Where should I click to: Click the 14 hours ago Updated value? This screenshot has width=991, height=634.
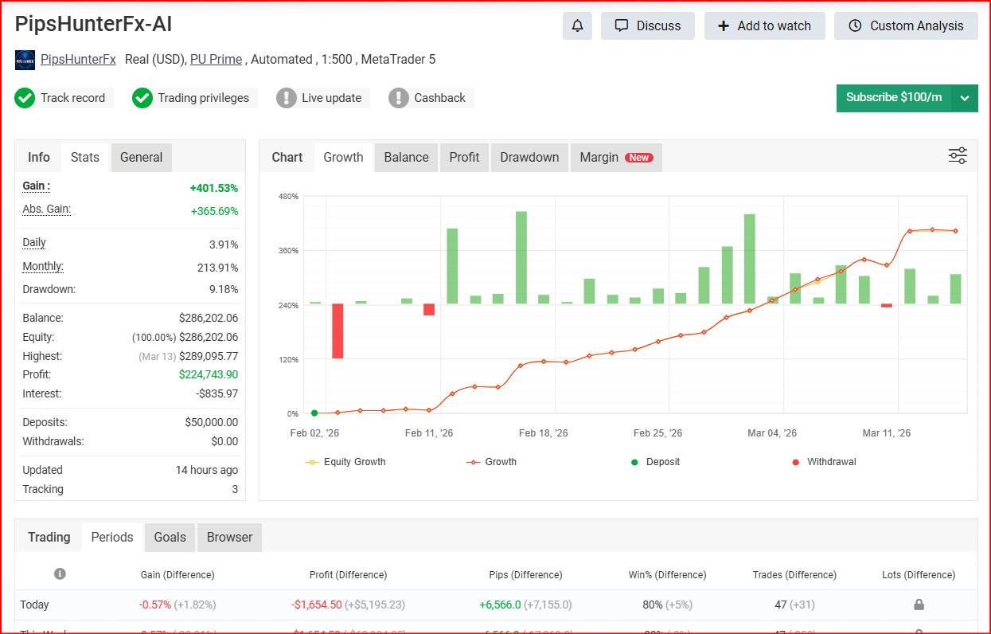click(x=207, y=470)
